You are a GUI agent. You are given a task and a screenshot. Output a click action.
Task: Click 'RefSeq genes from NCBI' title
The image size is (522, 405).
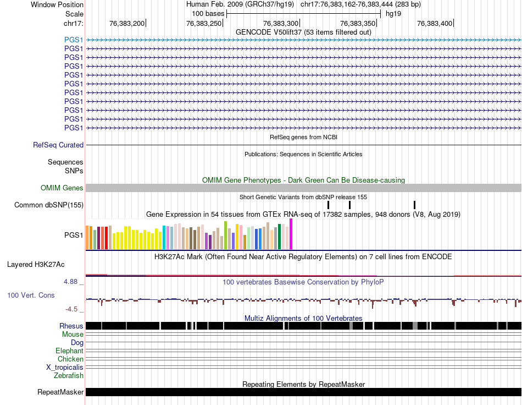(x=303, y=137)
